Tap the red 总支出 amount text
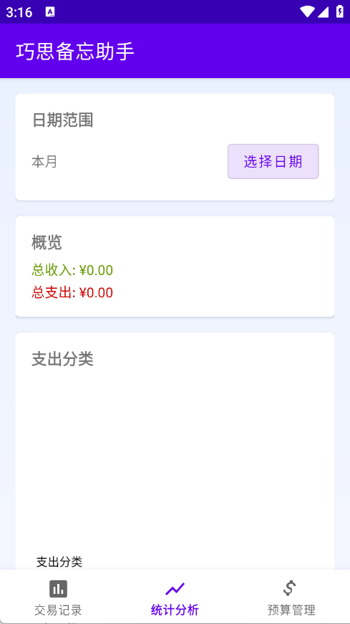Viewport: 350px width, 624px height. point(72,293)
